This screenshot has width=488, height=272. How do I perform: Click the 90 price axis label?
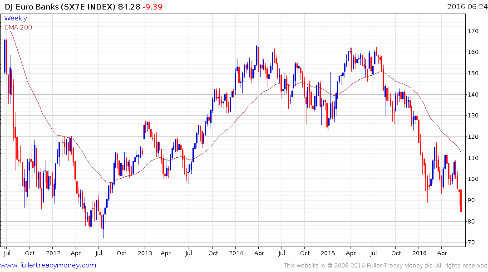pos(471,200)
